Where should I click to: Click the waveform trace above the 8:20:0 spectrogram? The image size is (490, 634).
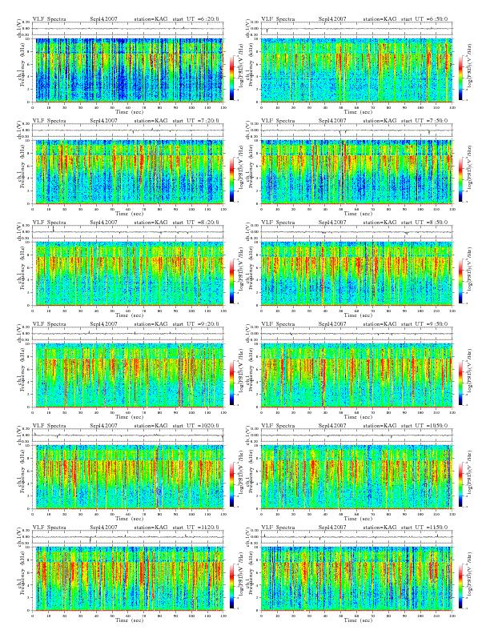pyautogui.click(x=128, y=231)
